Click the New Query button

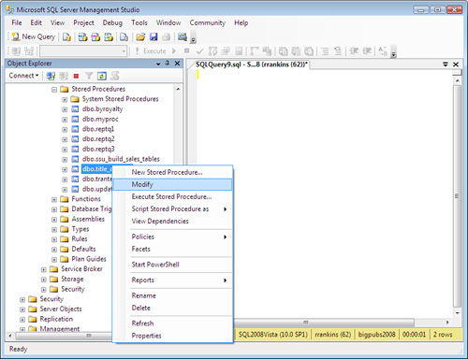coord(34,36)
